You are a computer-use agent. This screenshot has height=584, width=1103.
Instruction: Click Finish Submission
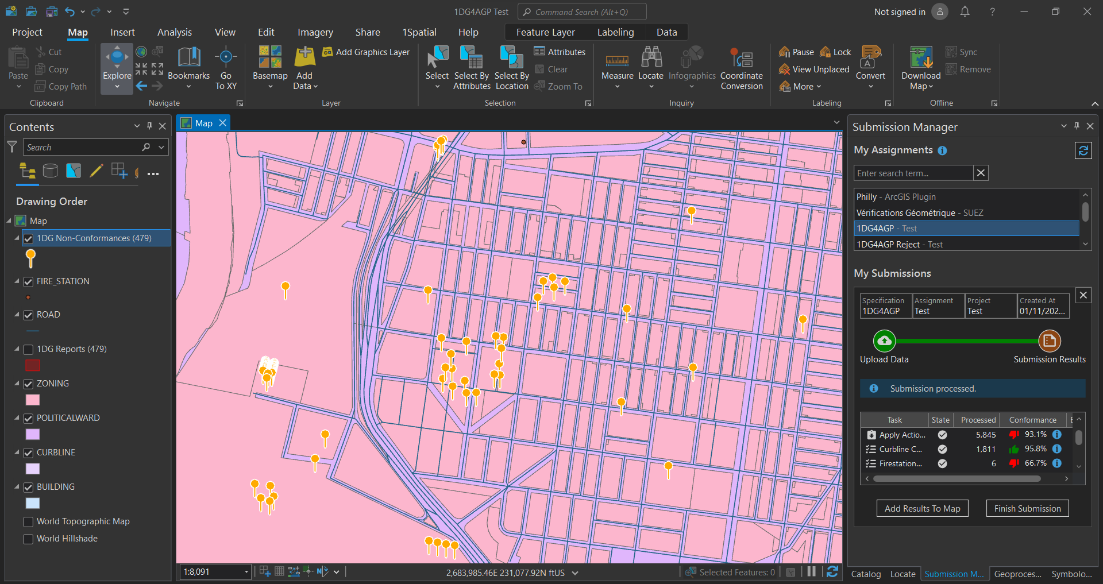1027,508
